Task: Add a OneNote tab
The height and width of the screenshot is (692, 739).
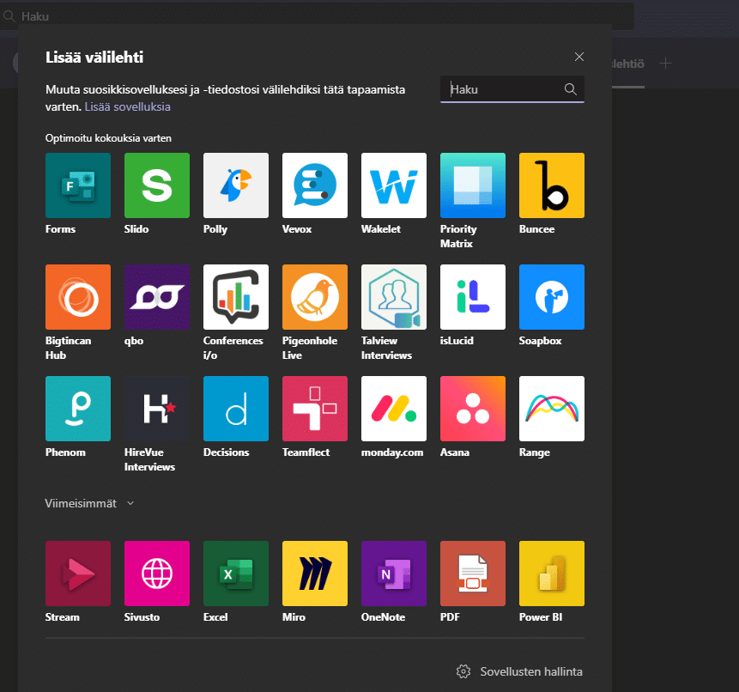Action: [394, 574]
